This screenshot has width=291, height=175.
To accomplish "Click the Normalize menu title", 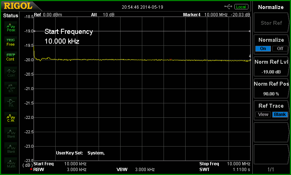I will coord(271,7).
